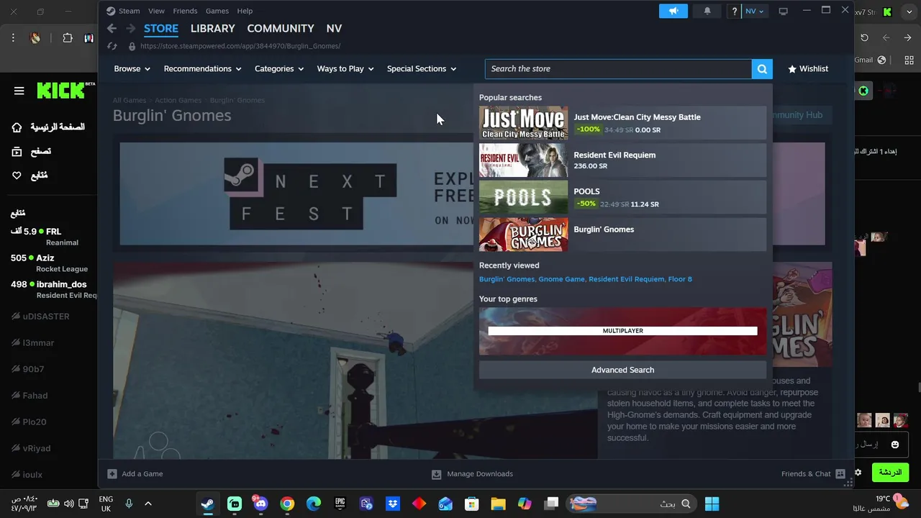Open Aziz Rocket League channel
This screenshot has height=518, width=921.
(53, 263)
